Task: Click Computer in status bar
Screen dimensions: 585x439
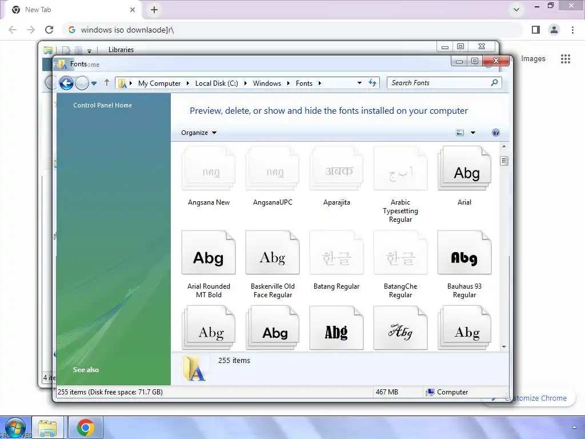Action: click(x=447, y=392)
